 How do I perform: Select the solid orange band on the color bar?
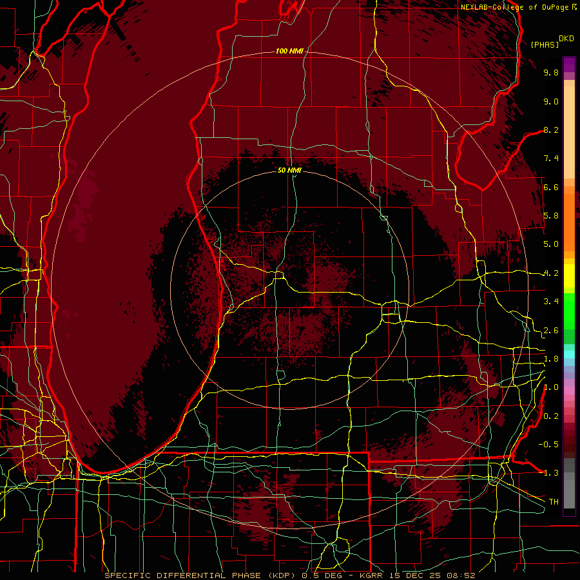[569, 223]
